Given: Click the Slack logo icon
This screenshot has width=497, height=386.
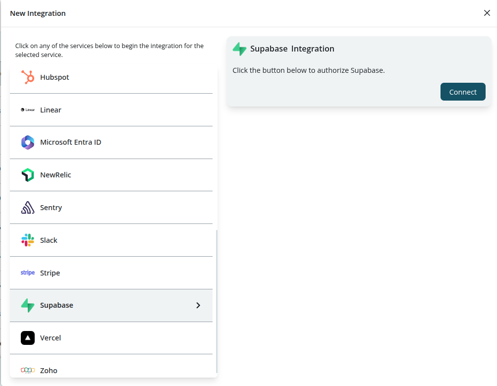Looking at the screenshot, I should (x=28, y=240).
